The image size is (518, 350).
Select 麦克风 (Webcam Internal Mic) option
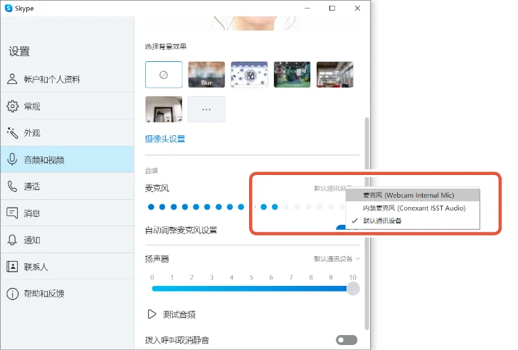(413, 195)
